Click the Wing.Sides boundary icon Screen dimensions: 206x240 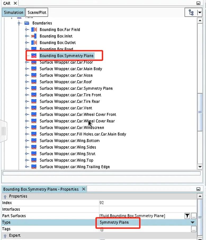(x=34, y=147)
